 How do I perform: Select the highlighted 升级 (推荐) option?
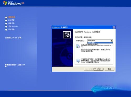[x=100, y=43]
